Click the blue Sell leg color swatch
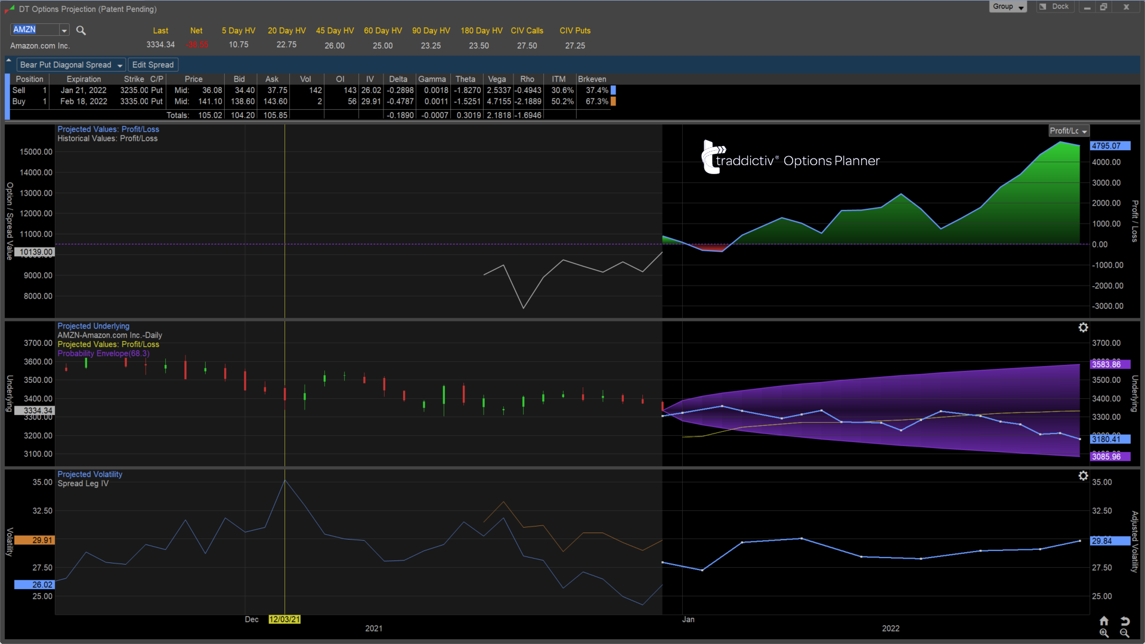Image resolution: width=1145 pixels, height=644 pixels. [x=613, y=91]
